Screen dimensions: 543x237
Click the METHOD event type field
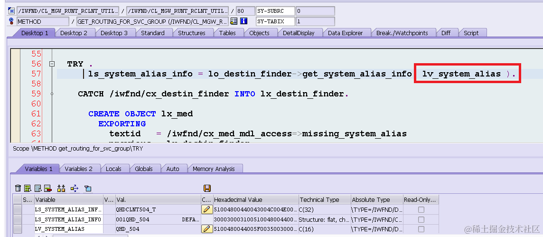coord(43,21)
